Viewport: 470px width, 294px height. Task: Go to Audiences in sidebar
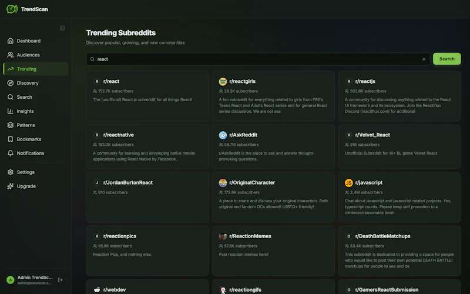pos(35,55)
